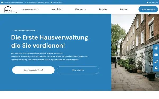
Task: Follow the Unverbindliches Angebot erhalten! link
Action: 38,2
